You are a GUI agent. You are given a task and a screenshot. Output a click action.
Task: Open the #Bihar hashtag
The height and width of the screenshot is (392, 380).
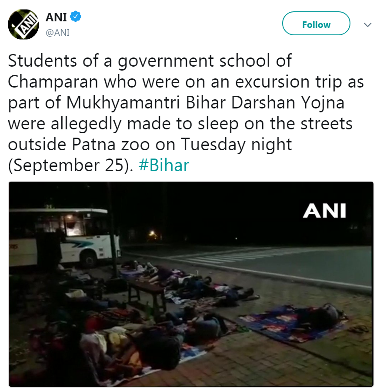point(164,165)
